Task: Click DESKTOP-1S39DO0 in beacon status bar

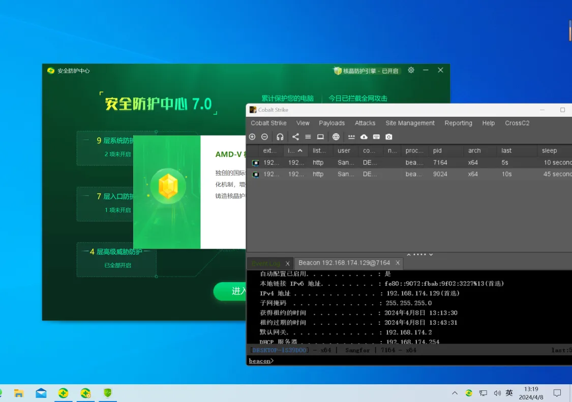Action: [280, 350]
